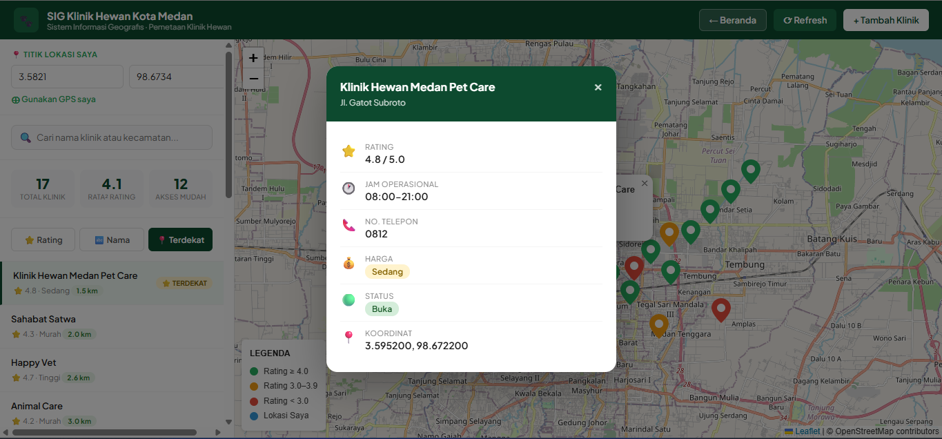This screenshot has width=942, height=439.
Task: Zoom in on the map
Action: pyautogui.click(x=253, y=58)
